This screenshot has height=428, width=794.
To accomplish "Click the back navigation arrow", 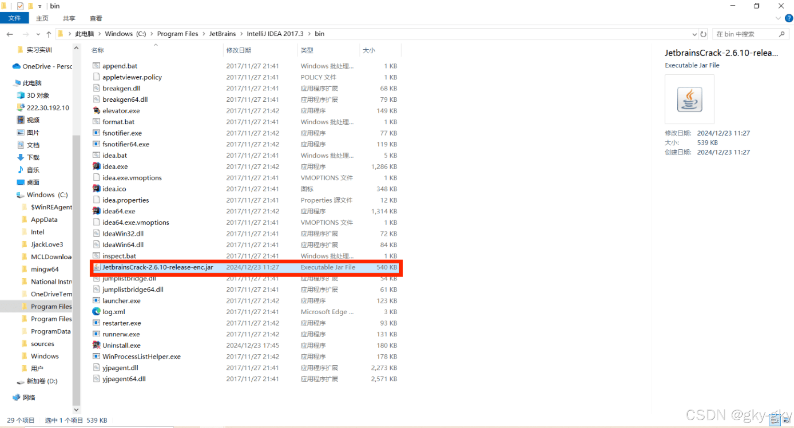I will 10,34.
